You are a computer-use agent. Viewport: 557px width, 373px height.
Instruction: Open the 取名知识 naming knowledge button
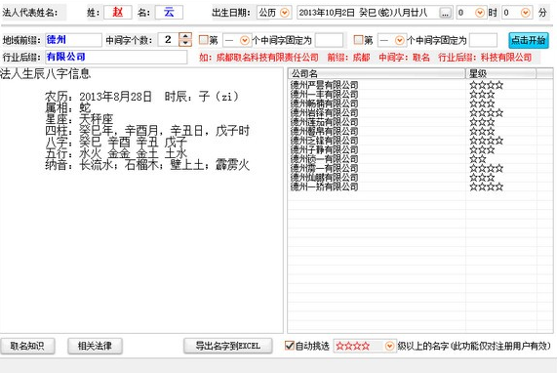pos(27,346)
